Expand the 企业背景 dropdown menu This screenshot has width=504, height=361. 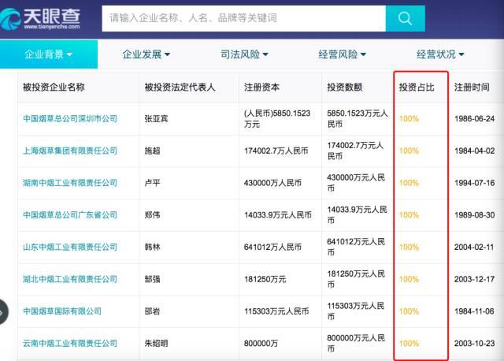tap(49, 54)
